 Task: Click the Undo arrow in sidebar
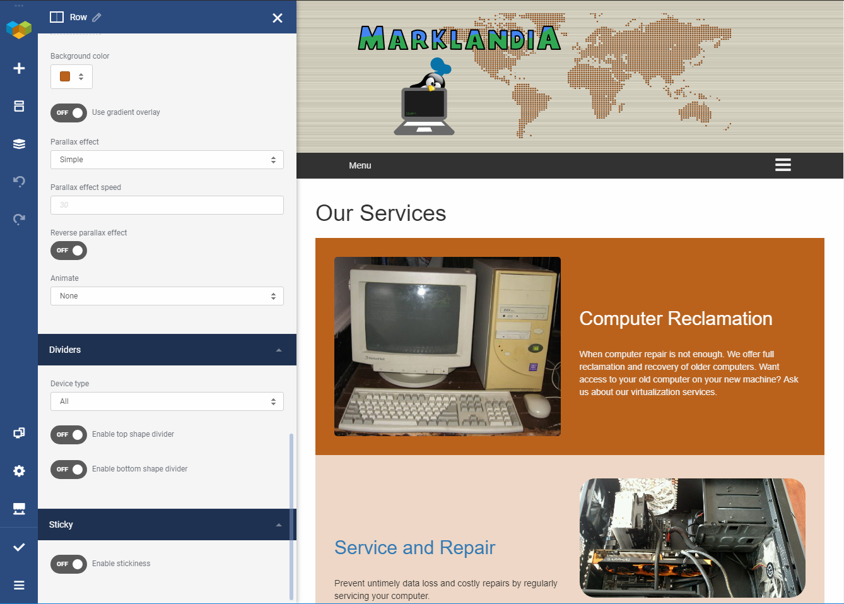point(19,182)
